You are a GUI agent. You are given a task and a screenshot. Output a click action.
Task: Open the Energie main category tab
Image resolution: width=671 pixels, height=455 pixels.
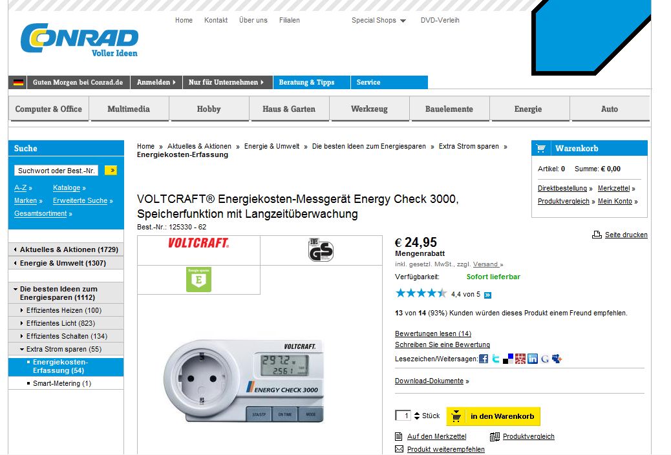click(528, 109)
